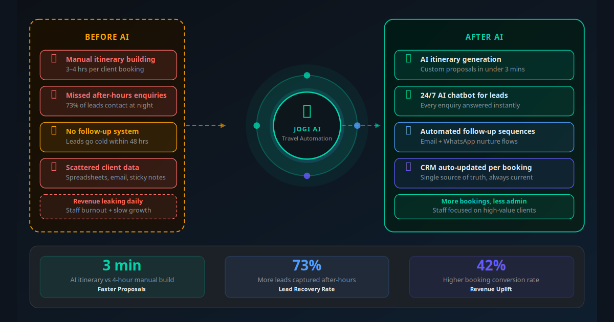
Task: Click 'More leads captured after-hours' text
Action: click(x=307, y=280)
